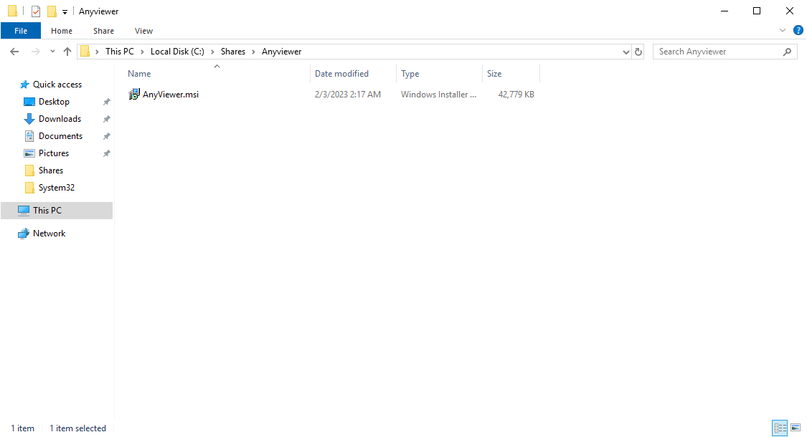Click inside the Search Anyviewer box
The height and width of the screenshot is (437, 807).
(717, 52)
